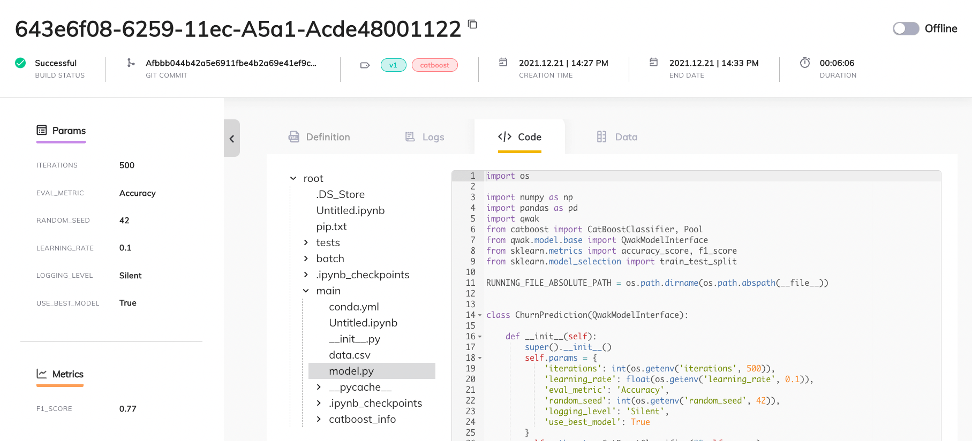
Task: Click the duration value 00:06:06
Action: pyautogui.click(x=837, y=63)
